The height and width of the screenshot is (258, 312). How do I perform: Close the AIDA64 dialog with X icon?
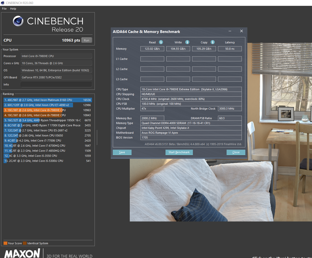coord(242,31)
